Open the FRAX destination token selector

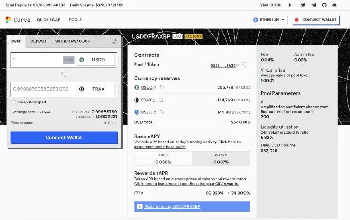(95, 89)
